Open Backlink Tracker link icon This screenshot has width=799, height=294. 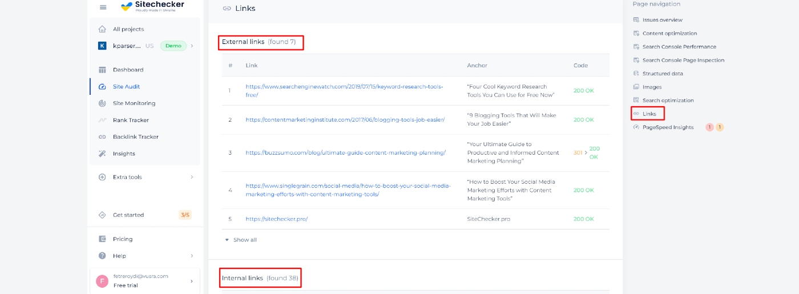point(102,137)
